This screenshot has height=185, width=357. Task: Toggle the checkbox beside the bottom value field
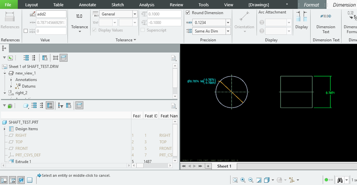25,31
